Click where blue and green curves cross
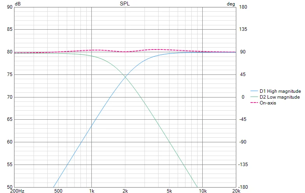Image resolution: width=305 pixels, height=193 pixels. point(125,76)
